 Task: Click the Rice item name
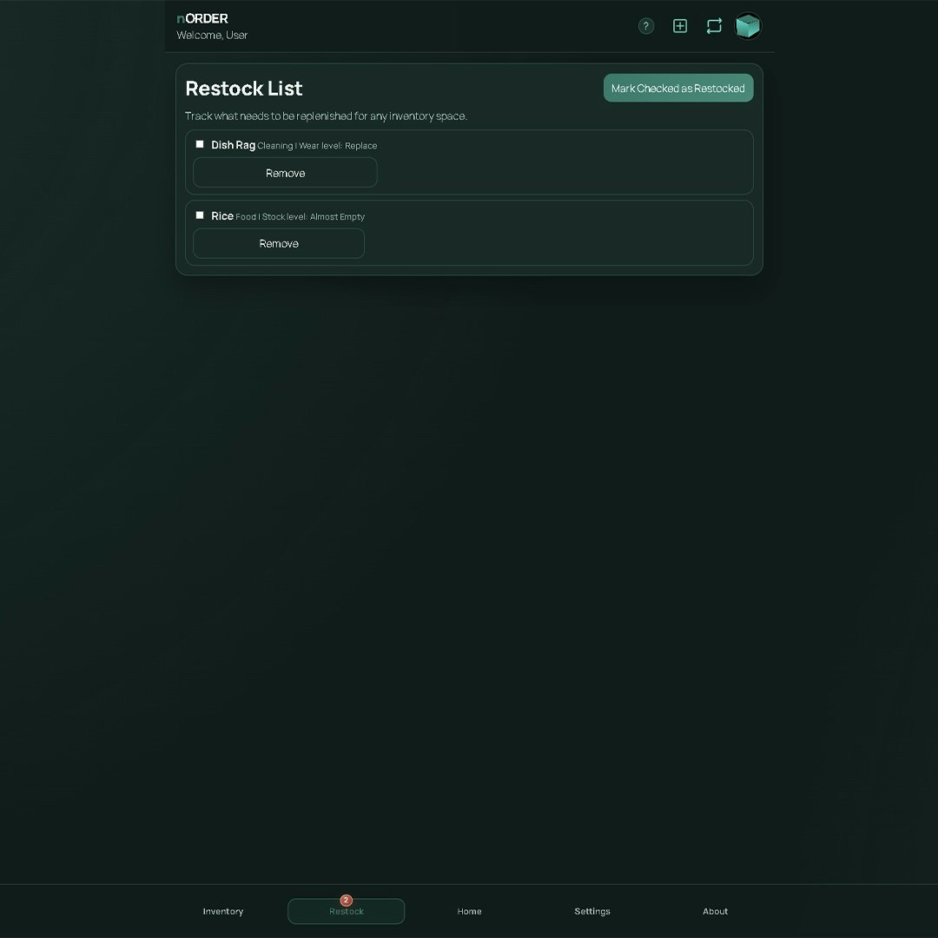[222, 216]
